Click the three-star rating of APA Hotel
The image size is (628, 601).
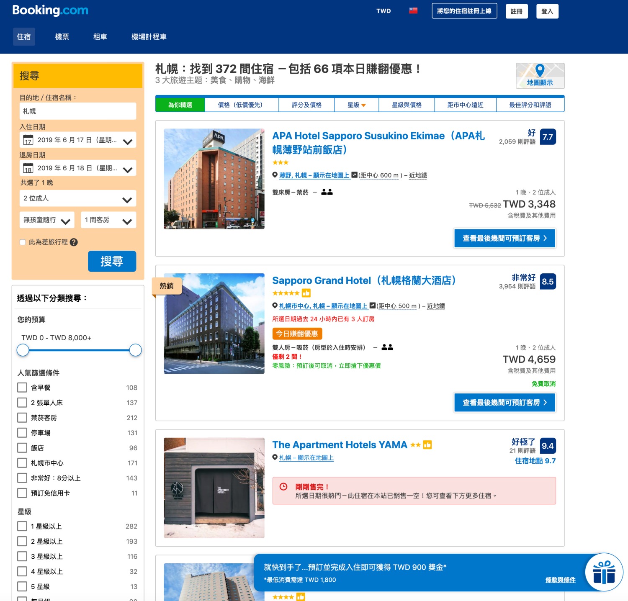coord(281,162)
